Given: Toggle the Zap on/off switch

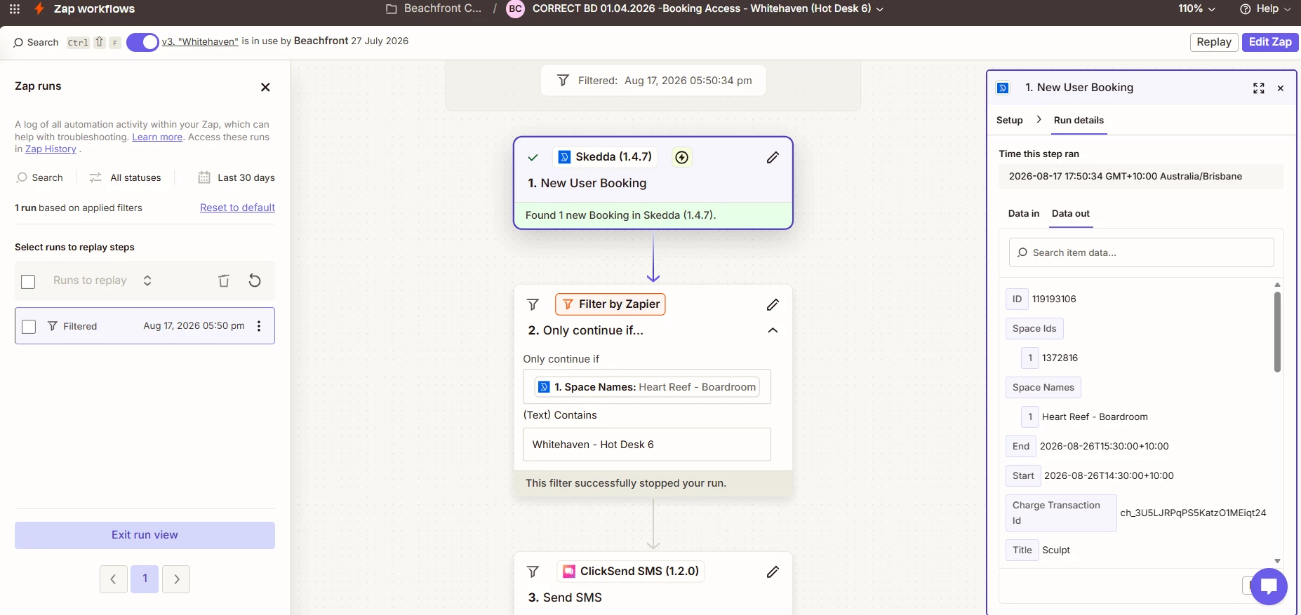Looking at the screenshot, I should coord(142,43).
